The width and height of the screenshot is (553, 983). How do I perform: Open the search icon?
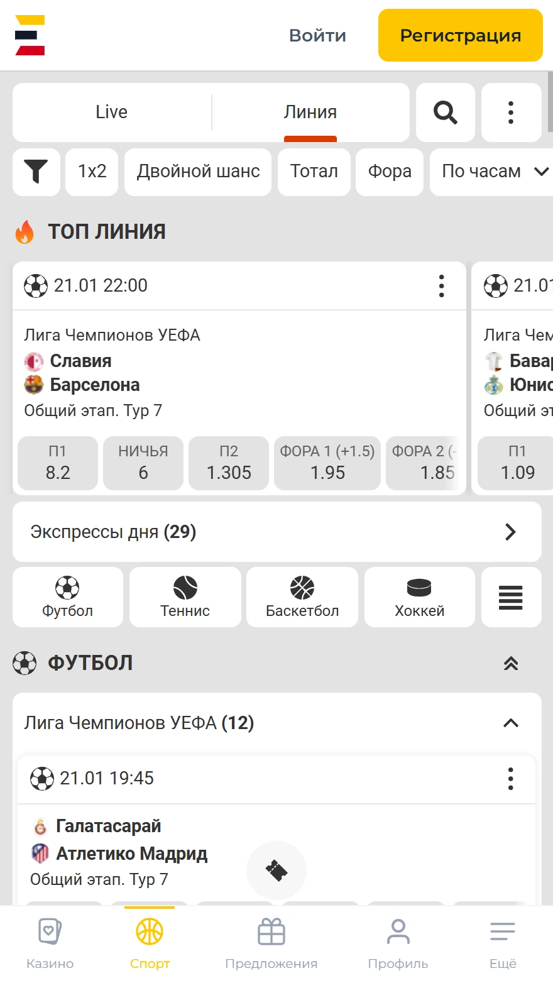coord(445,113)
